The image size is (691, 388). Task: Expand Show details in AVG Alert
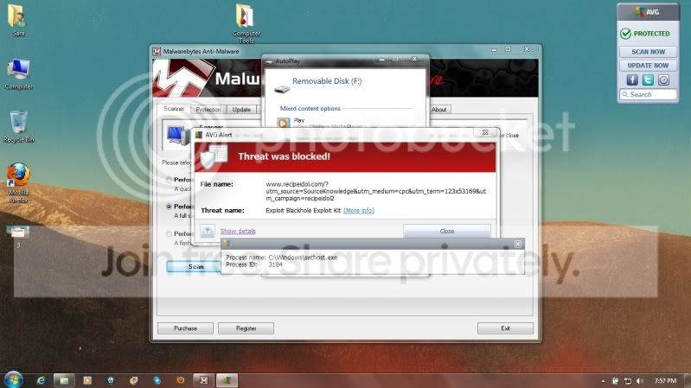point(238,231)
